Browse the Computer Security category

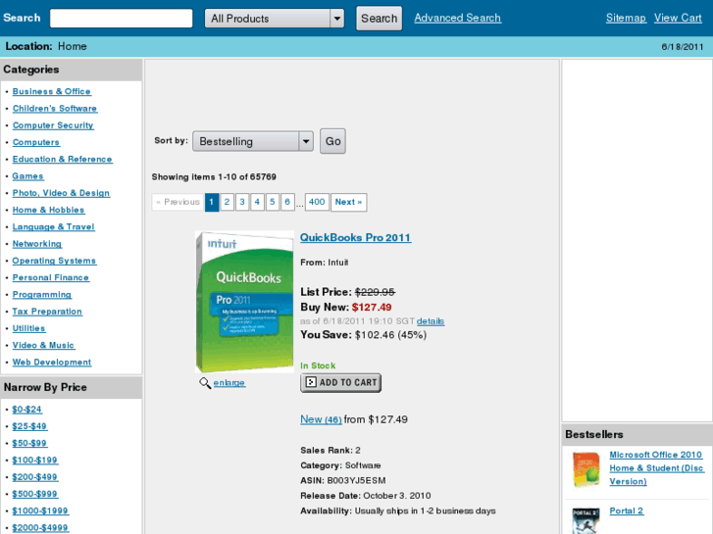click(53, 125)
